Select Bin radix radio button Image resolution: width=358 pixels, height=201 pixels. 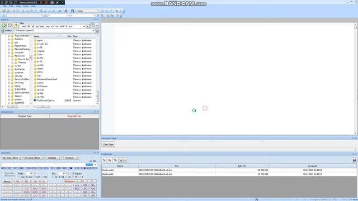pyautogui.click(x=43, y=177)
